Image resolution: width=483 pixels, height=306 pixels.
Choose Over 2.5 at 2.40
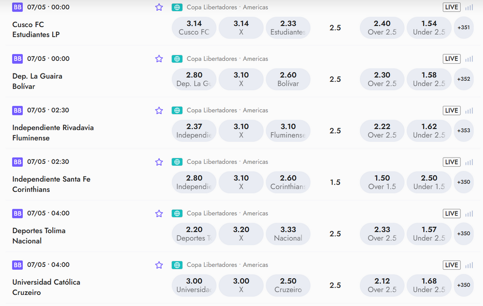382,28
